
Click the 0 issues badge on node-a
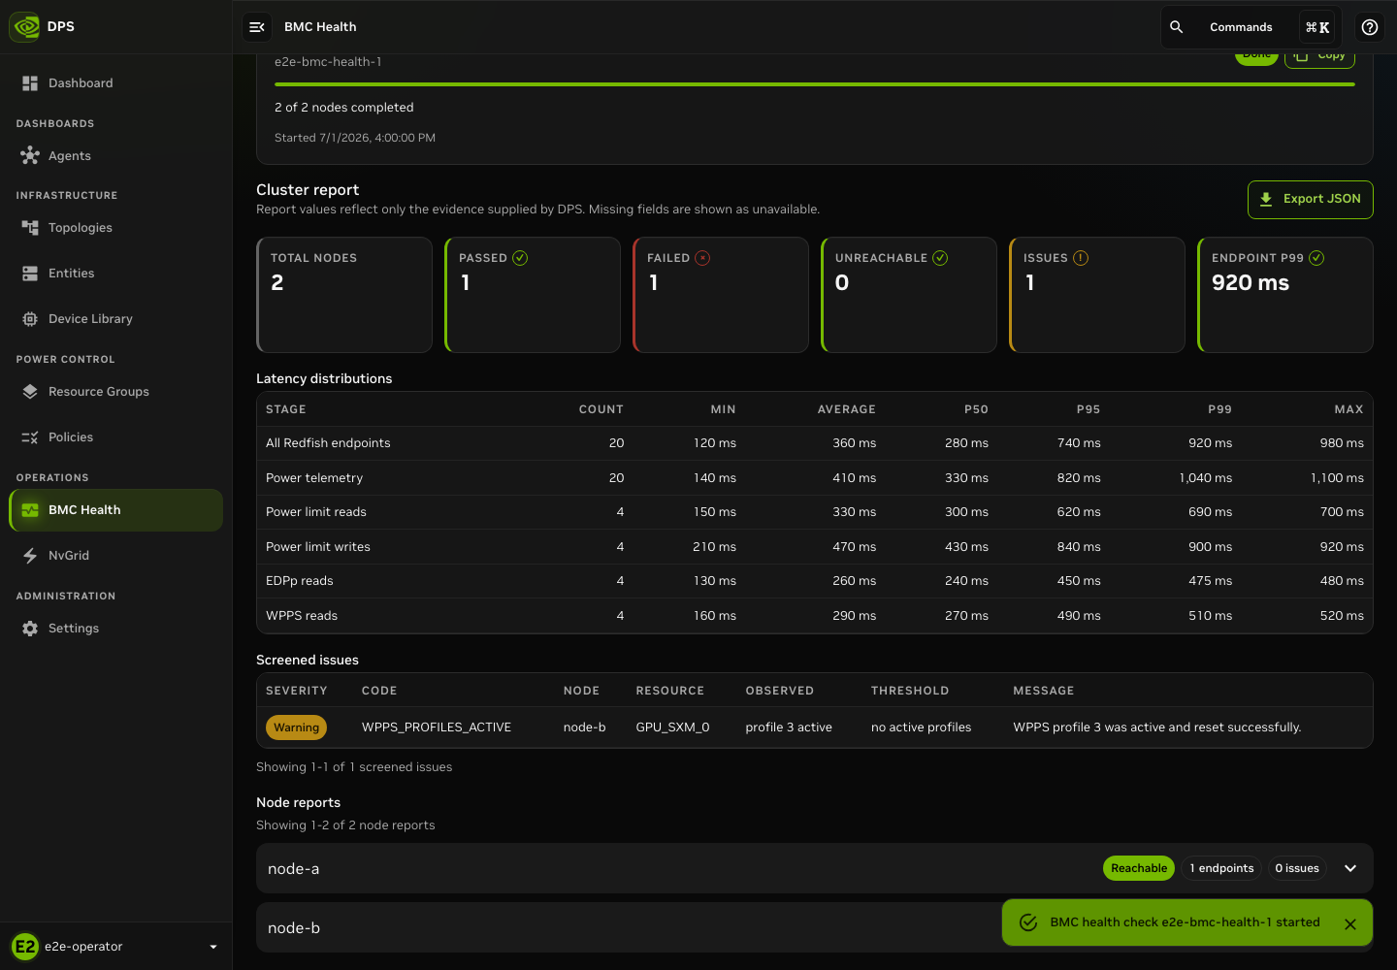(x=1297, y=868)
